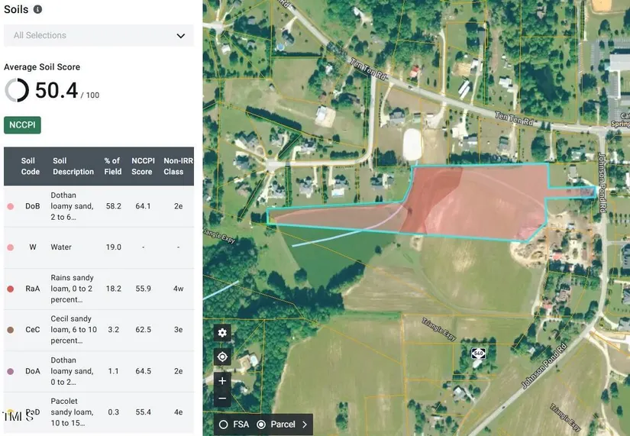Select the Cecil sandy loam row
Image resolution: width=630 pixels, height=436 pixels.
[x=99, y=330]
